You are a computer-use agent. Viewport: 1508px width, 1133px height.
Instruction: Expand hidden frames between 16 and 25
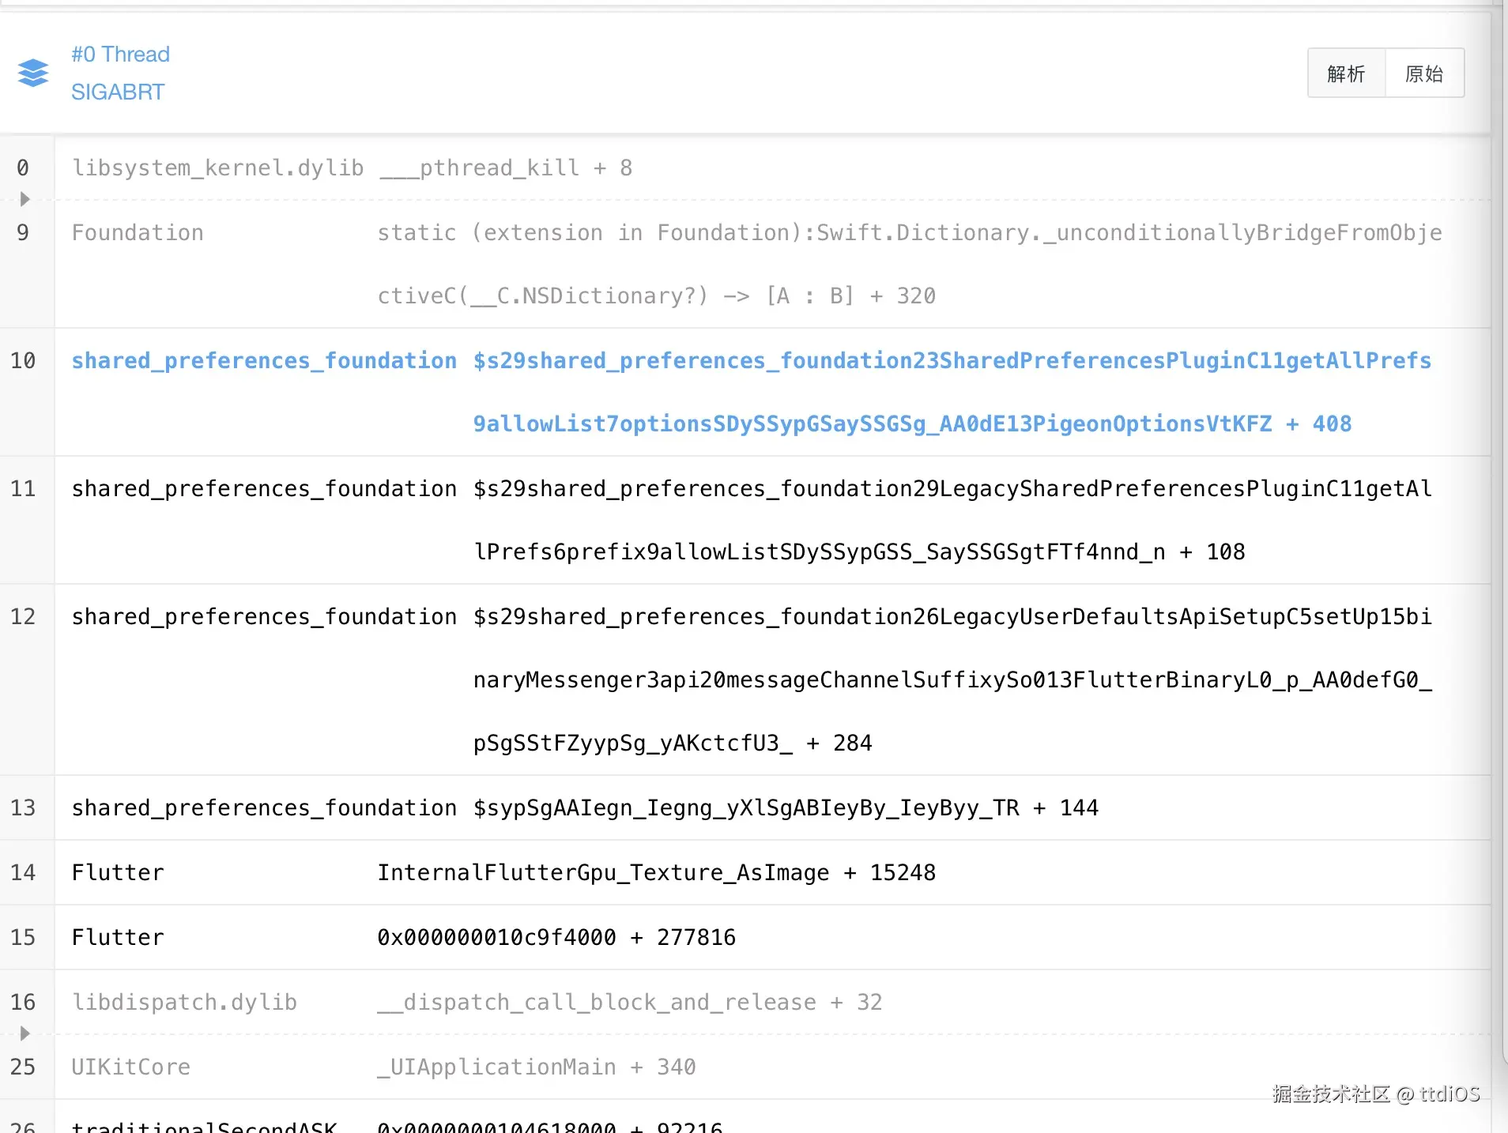tap(25, 1033)
